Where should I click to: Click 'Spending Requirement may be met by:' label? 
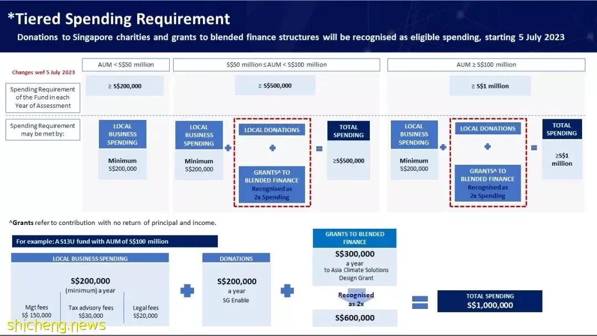pos(43,130)
